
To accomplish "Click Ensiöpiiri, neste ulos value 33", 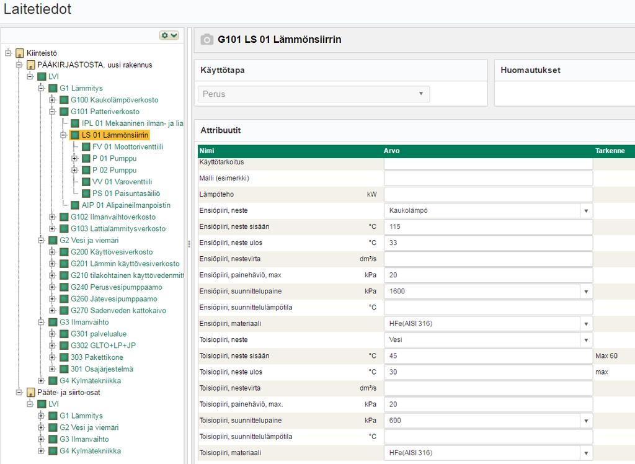I will pos(488,243).
